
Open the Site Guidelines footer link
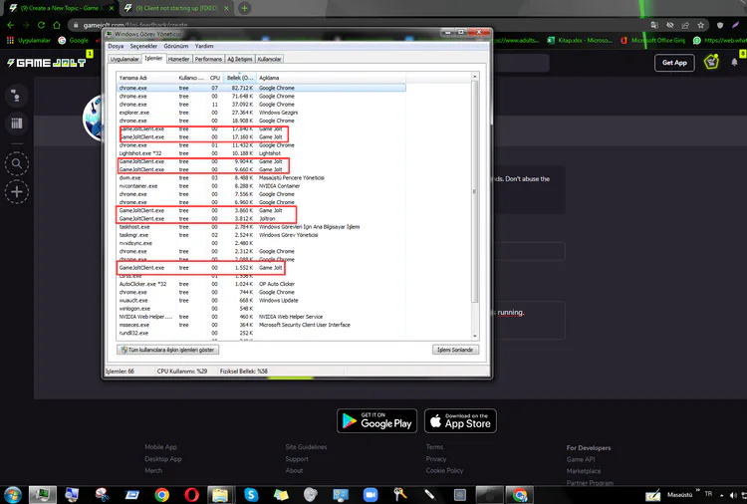[x=306, y=447]
